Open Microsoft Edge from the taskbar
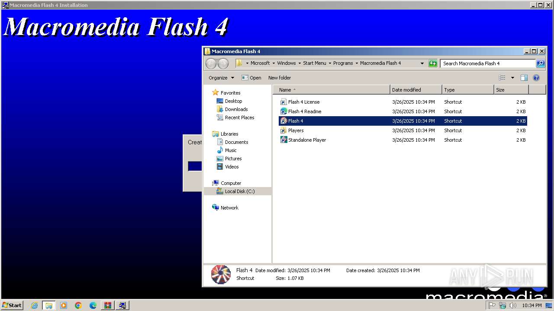 [93, 305]
